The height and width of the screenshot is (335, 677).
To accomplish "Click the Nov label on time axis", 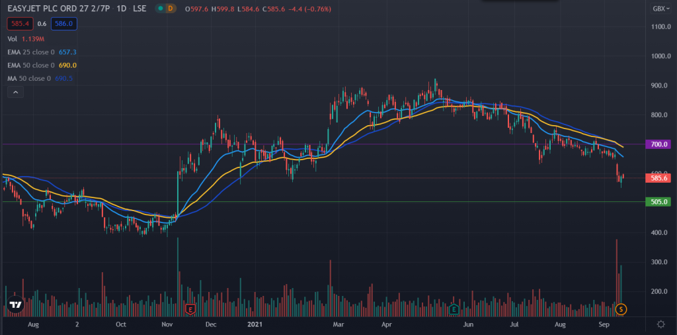I will [x=167, y=324].
